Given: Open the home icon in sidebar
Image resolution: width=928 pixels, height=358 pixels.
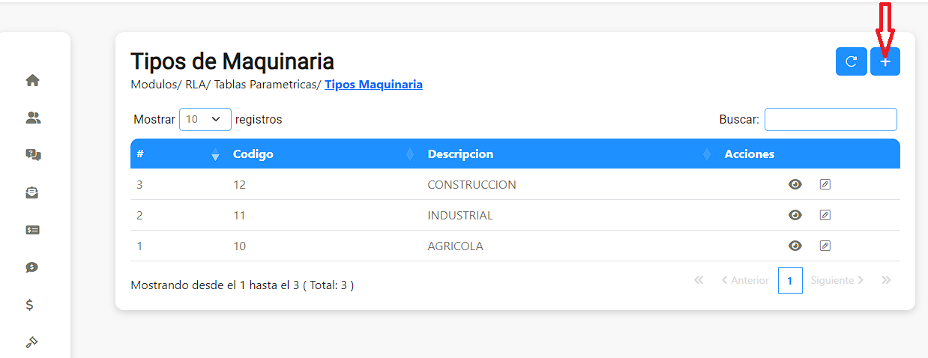Looking at the screenshot, I should click(32, 80).
